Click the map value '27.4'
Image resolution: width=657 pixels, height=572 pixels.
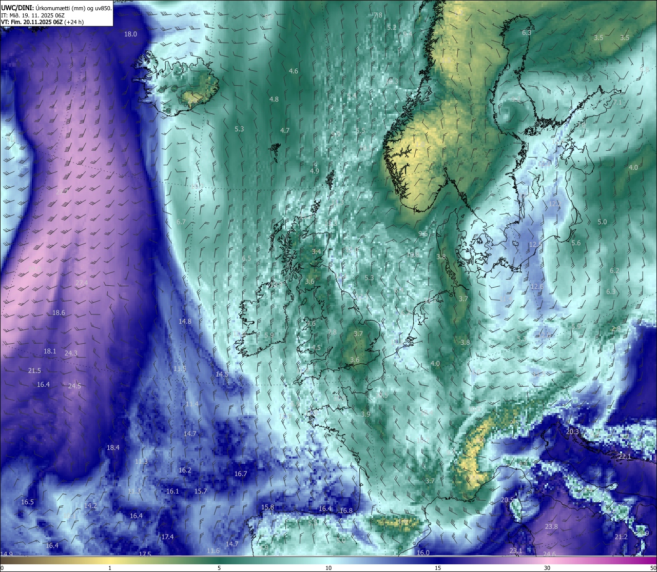tap(82, 283)
